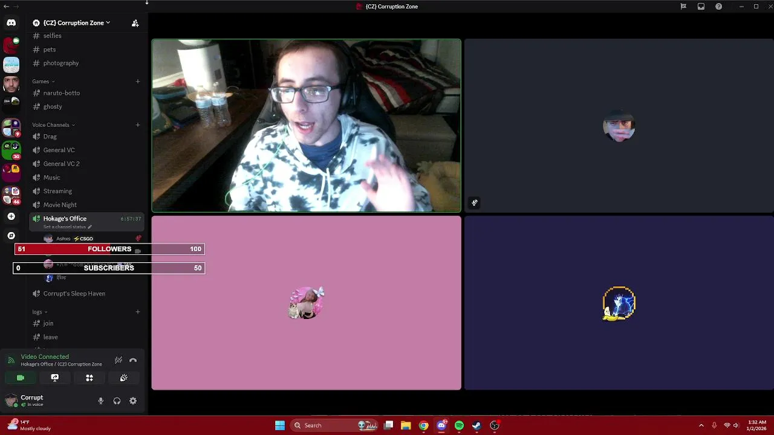Open File Explorer from taskbar
This screenshot has height=435, width=774.
(x=406, y=425)
